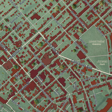Click the 'Cherry St' label

click(63, 72)
